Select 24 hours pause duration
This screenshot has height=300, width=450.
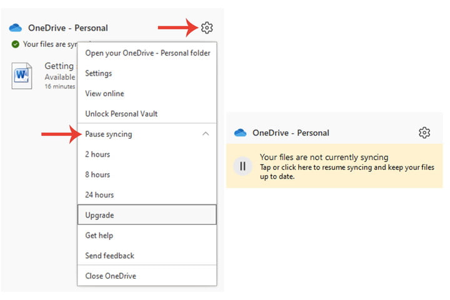pyautogui.click(x=99, y=195)
